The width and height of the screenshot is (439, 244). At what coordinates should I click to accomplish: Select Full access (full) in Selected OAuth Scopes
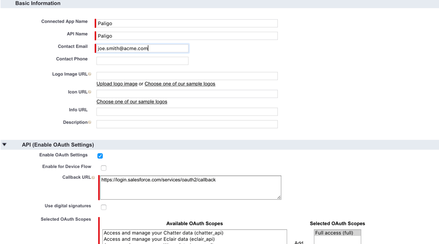[x=337, y=233]
